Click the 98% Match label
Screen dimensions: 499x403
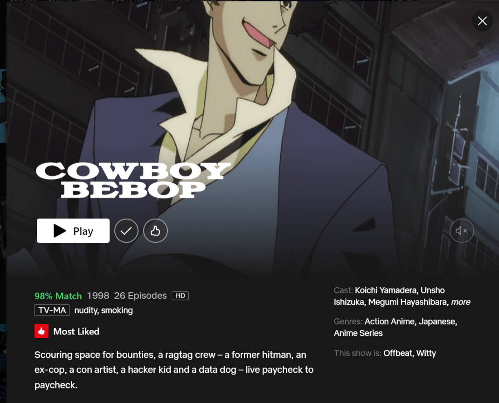click(58, 296)
